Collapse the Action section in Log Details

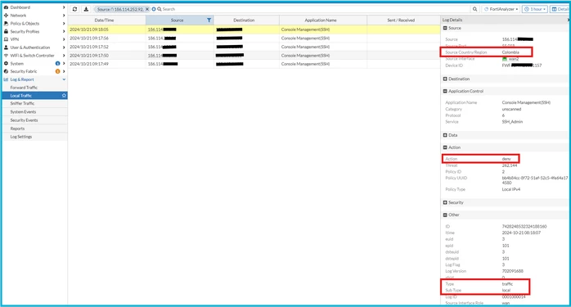coord(445,147)
